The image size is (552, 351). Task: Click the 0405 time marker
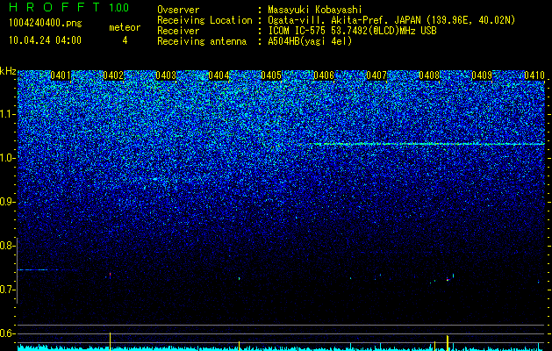271,75
